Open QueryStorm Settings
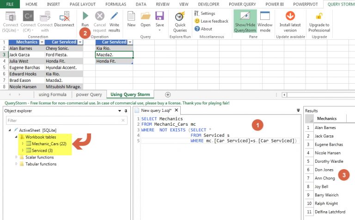This screenshot has height=220, width=355. pyautogui.click(x=205, y=13)
